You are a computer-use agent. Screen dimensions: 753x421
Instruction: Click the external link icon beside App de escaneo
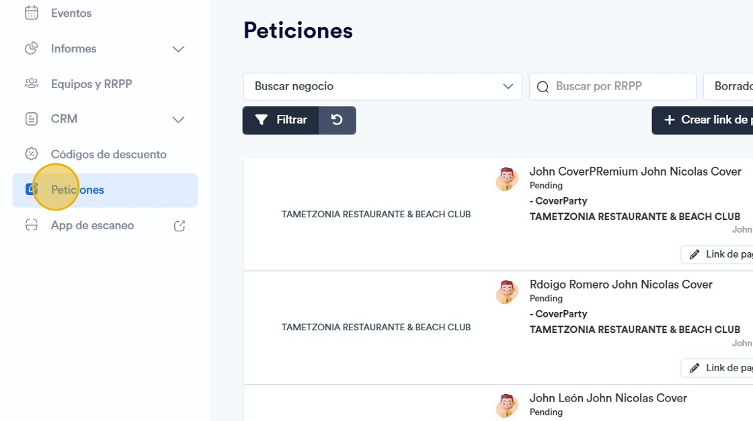[x=180, y=226]
